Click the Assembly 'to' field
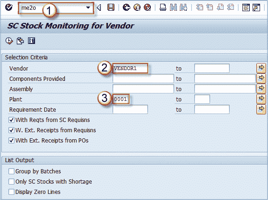The height and width of the screenshot is (200, 268). pos(225,89)
